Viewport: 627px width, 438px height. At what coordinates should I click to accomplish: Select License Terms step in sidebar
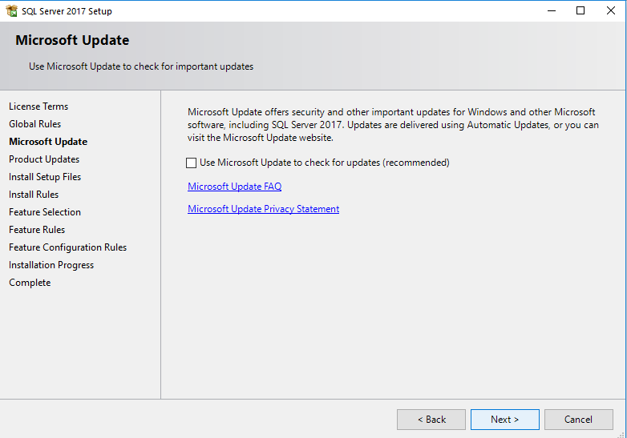pos(38,106)
